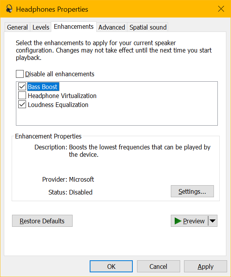Screen dimensions: 231x277
Task: Close the Headphones Properties window
Action: (x=221, y=9)
